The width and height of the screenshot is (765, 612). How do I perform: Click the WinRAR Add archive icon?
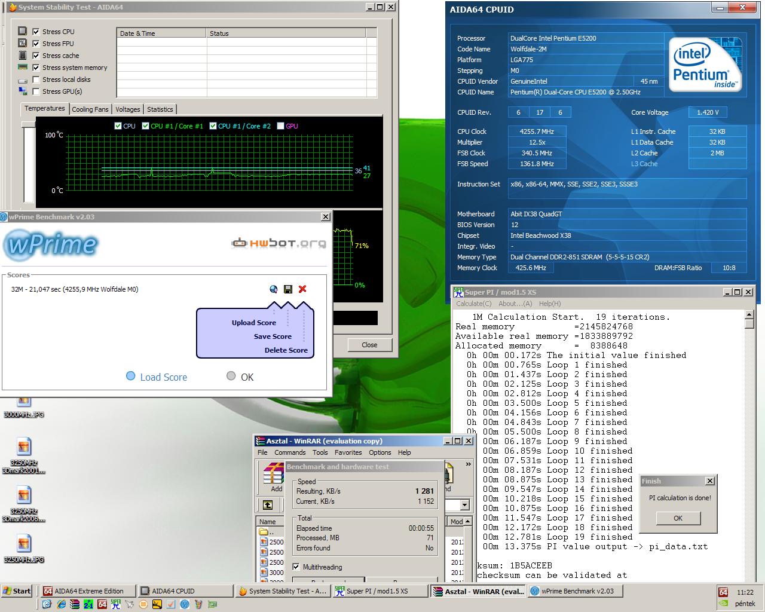point(274,477)
